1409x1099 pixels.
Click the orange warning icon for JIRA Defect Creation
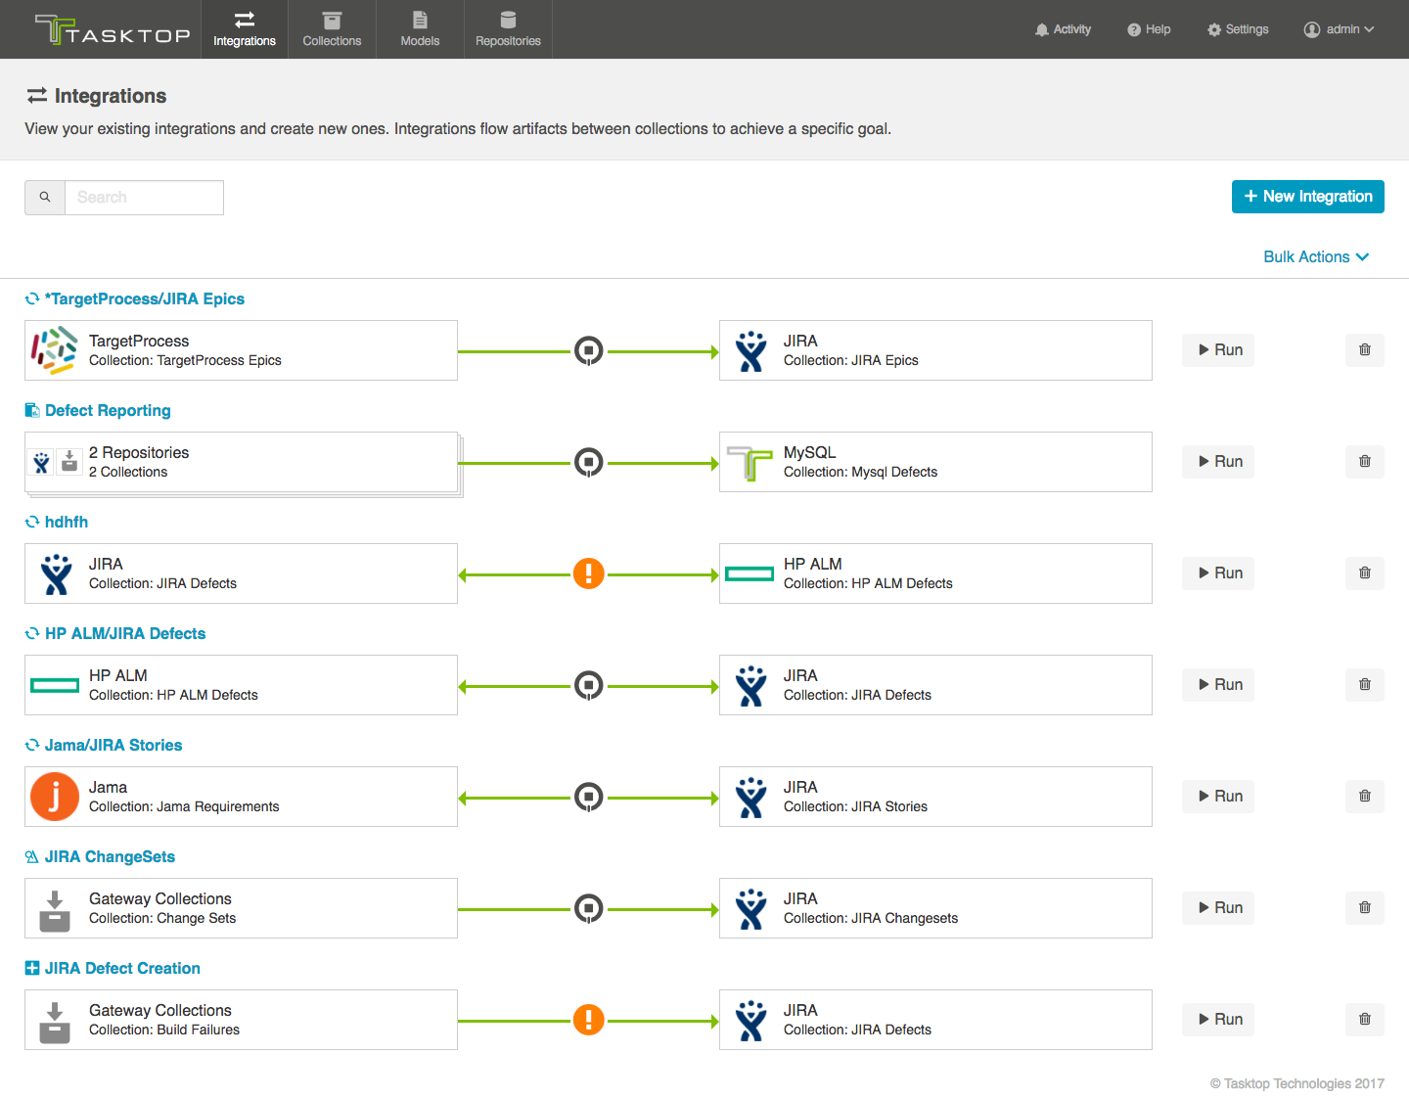pos(588,1020)
